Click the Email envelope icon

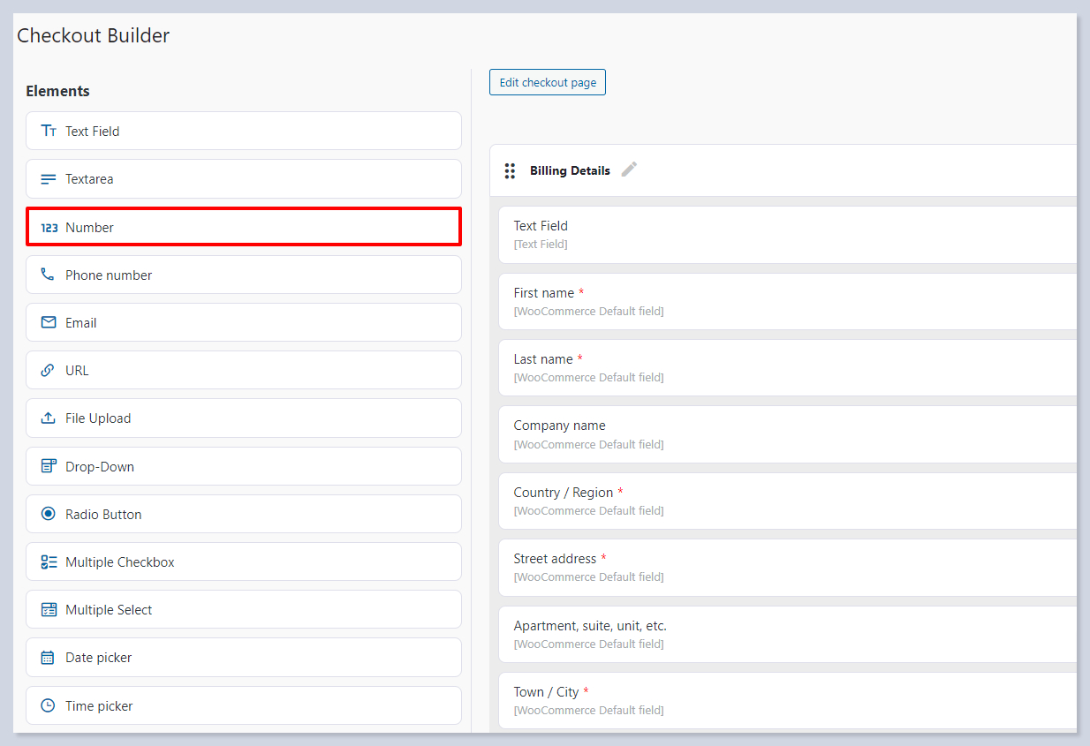49,322
